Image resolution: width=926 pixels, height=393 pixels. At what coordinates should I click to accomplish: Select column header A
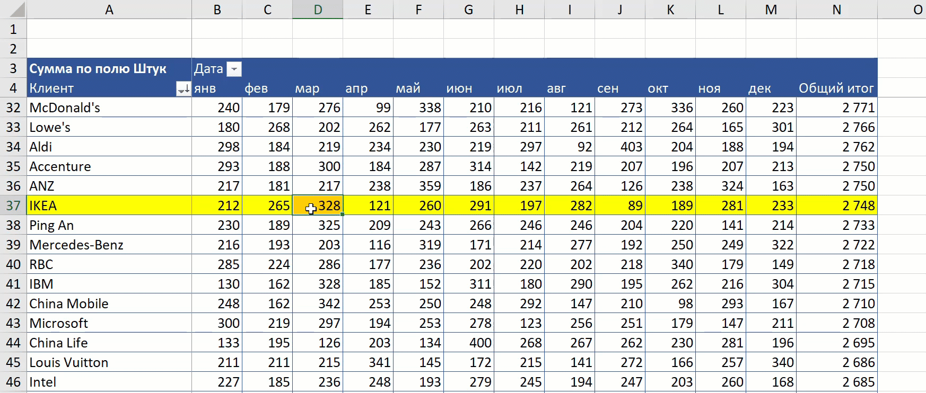109,10
